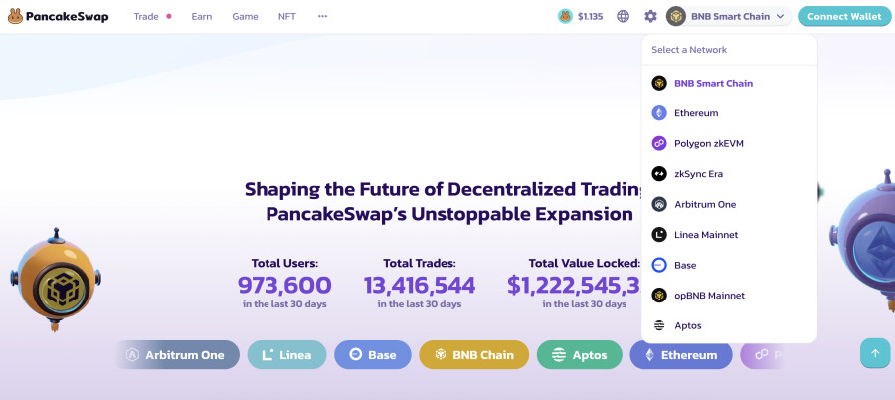Click the Arbitrum One chain pill
This screenshot has width=895, height=400.
click(x=177, y=355)
